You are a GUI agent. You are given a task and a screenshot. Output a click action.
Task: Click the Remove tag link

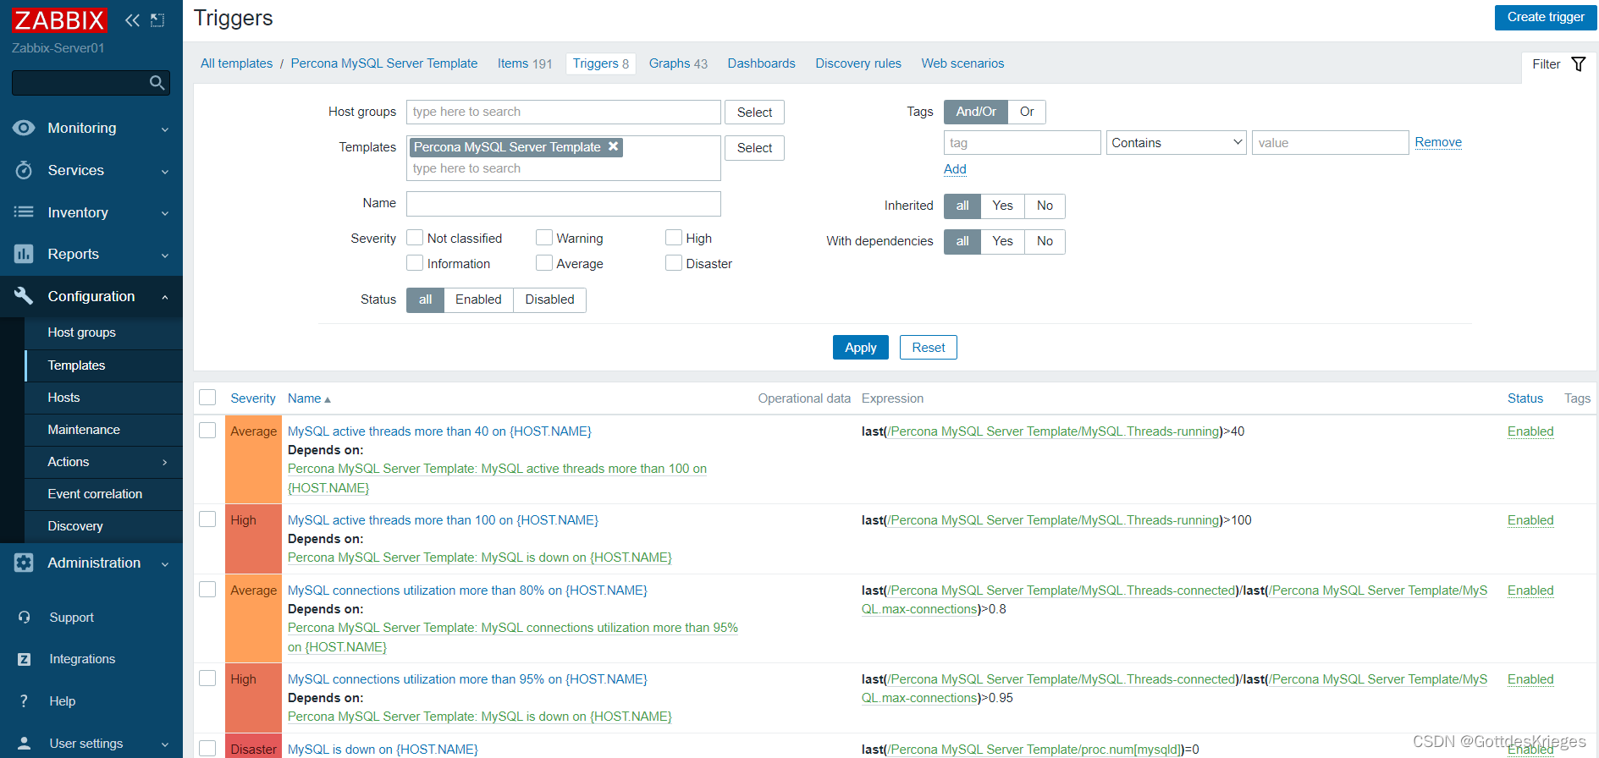[x=1438, y=142]
